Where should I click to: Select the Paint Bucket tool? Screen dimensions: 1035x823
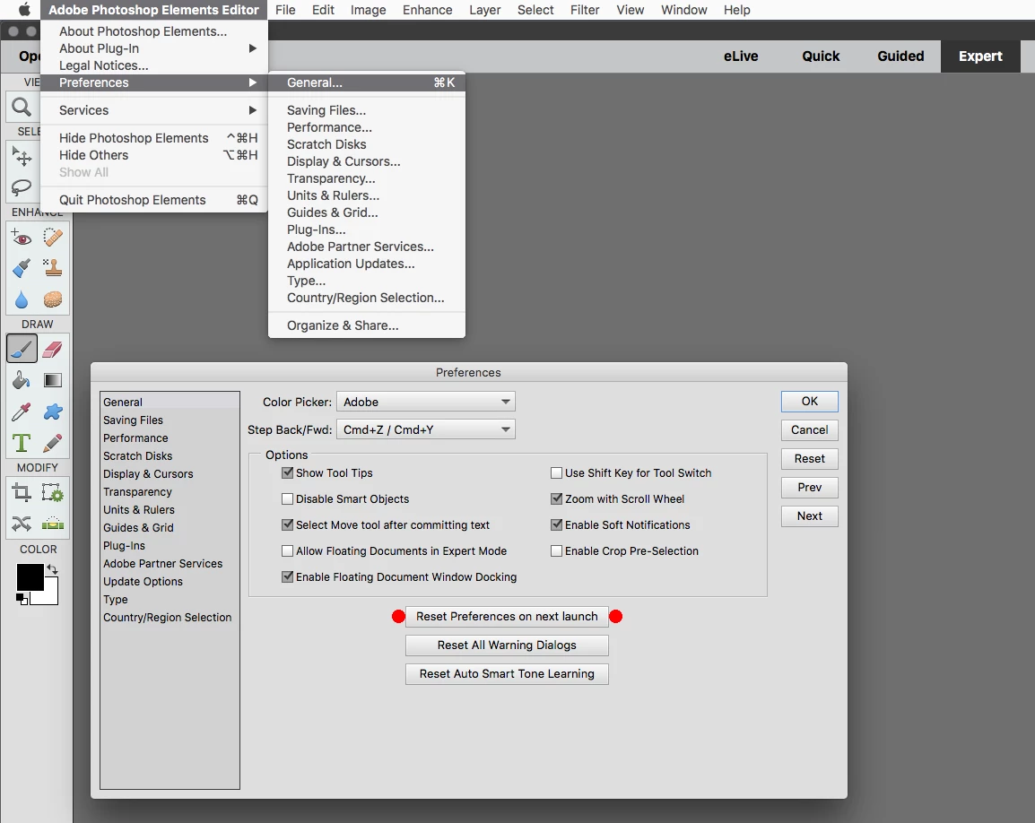22,380
